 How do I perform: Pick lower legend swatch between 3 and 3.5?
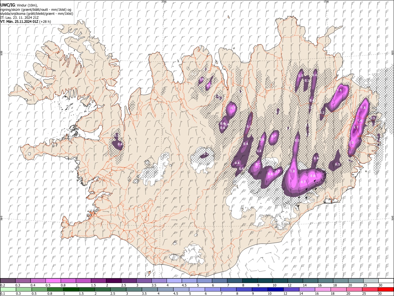134,290
